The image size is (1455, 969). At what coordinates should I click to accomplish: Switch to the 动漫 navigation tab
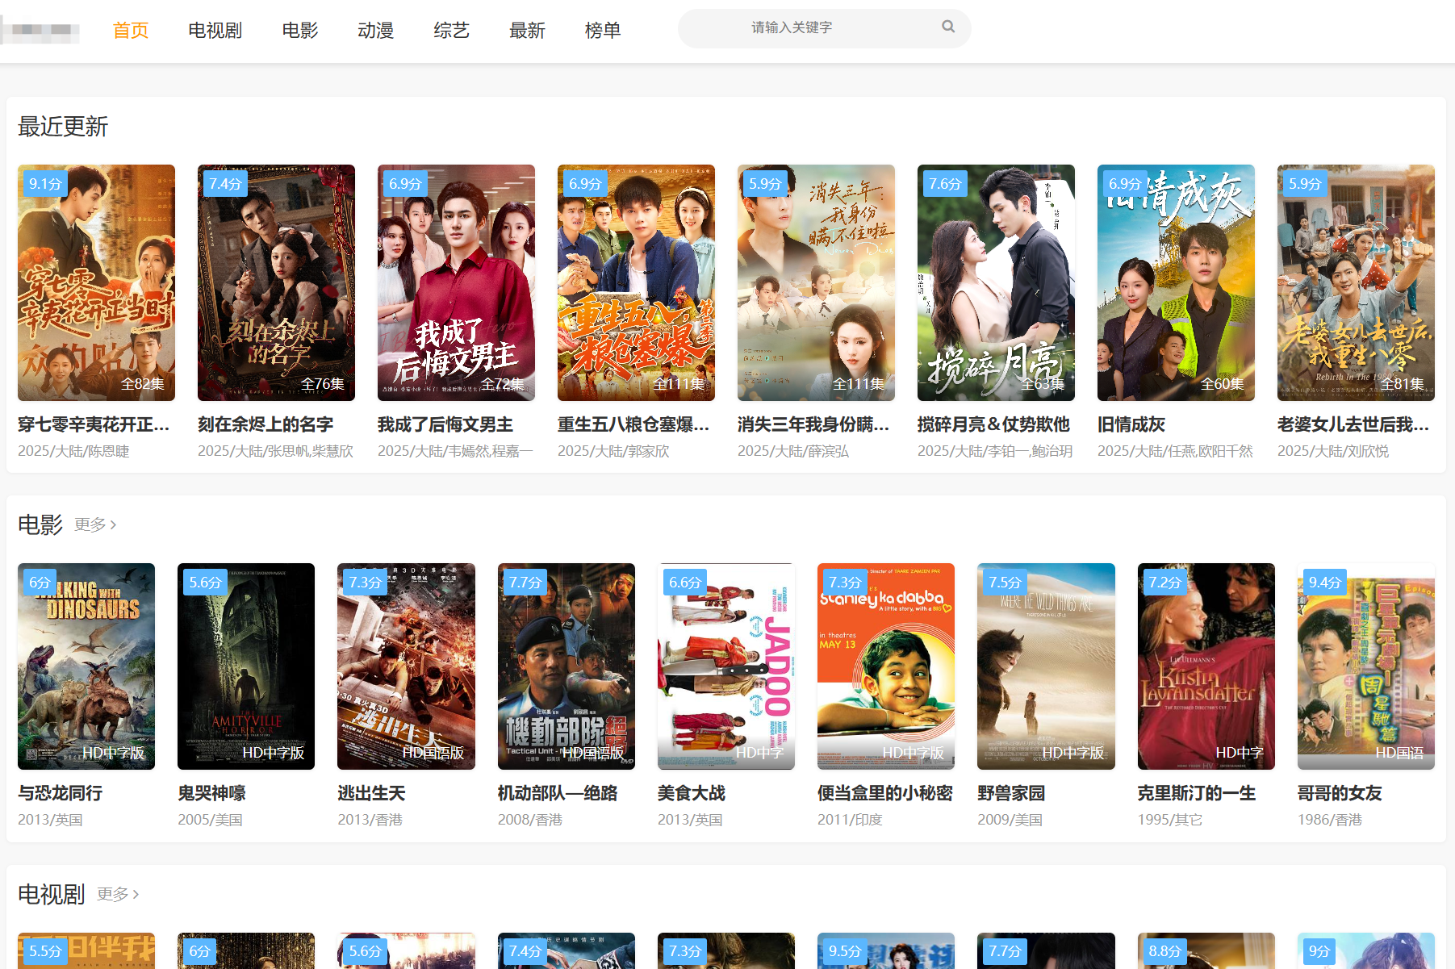click(375, 31)
